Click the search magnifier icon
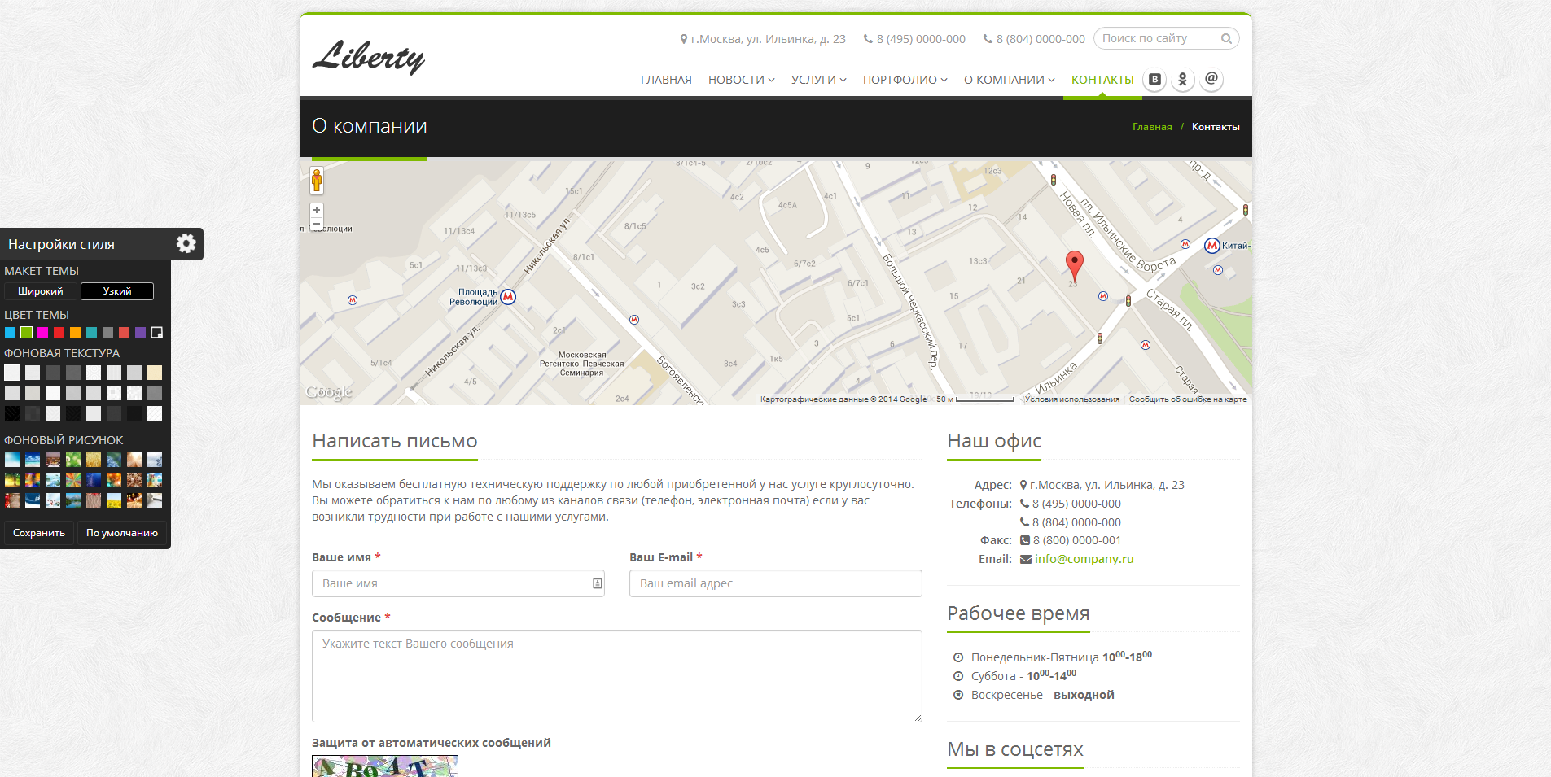 point(1226,39)
